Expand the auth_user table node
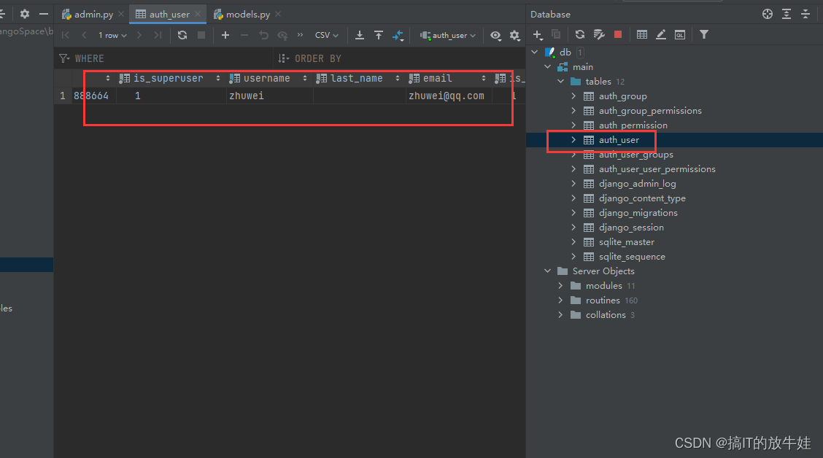Image resolution: width=823 pixels, height=458 pixels. (573, 139)
